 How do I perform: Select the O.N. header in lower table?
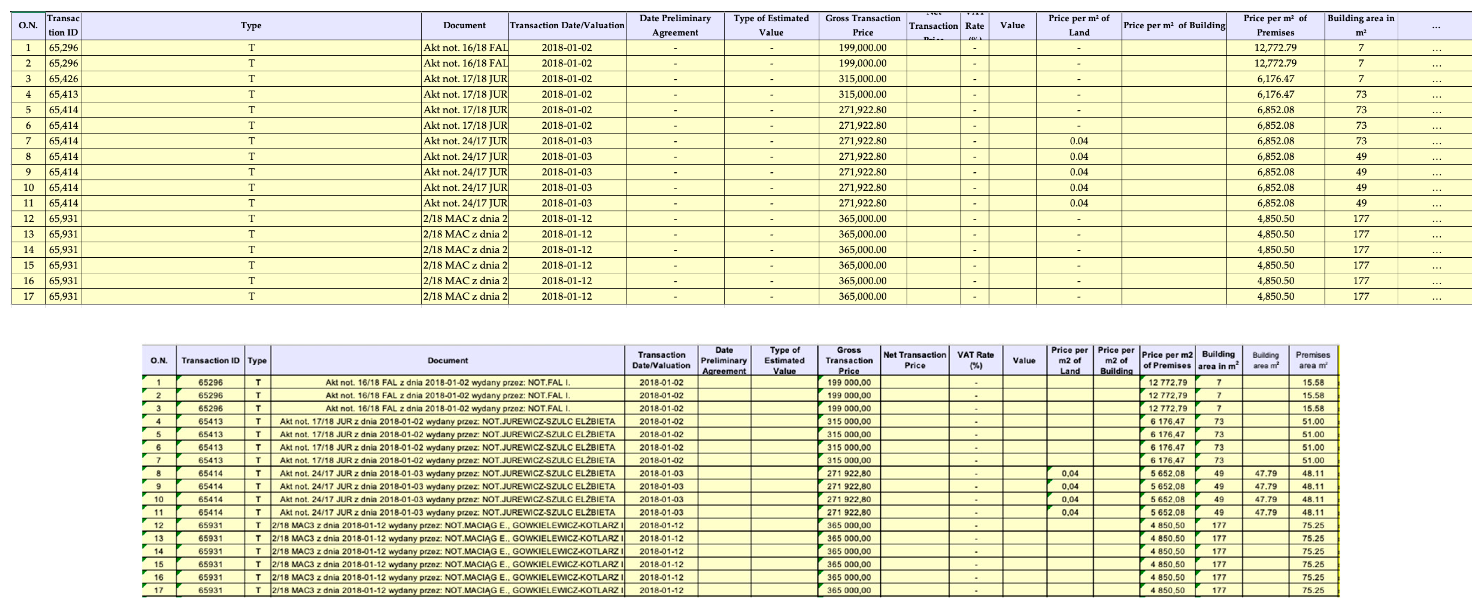point(159,360)
